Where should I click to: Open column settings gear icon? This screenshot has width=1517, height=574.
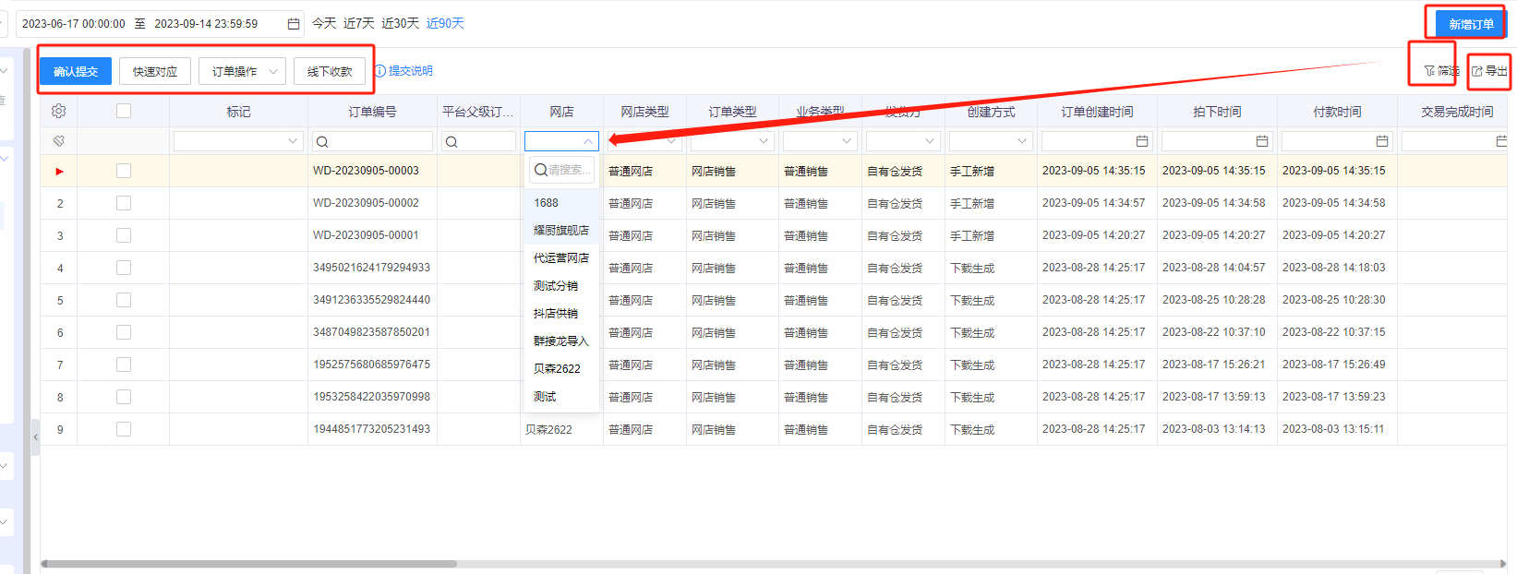pyautogui.click(x=58, y=111)
